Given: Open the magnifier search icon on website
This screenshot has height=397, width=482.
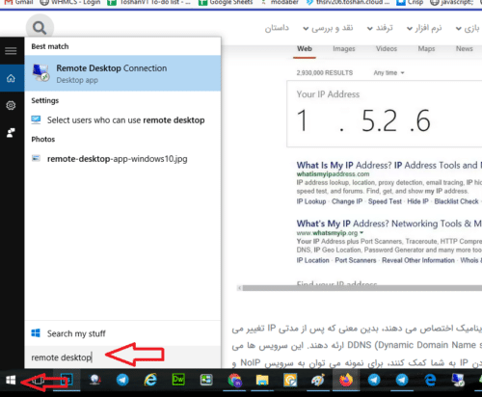Looking at the screenshot, I should (x=40, y=28).
